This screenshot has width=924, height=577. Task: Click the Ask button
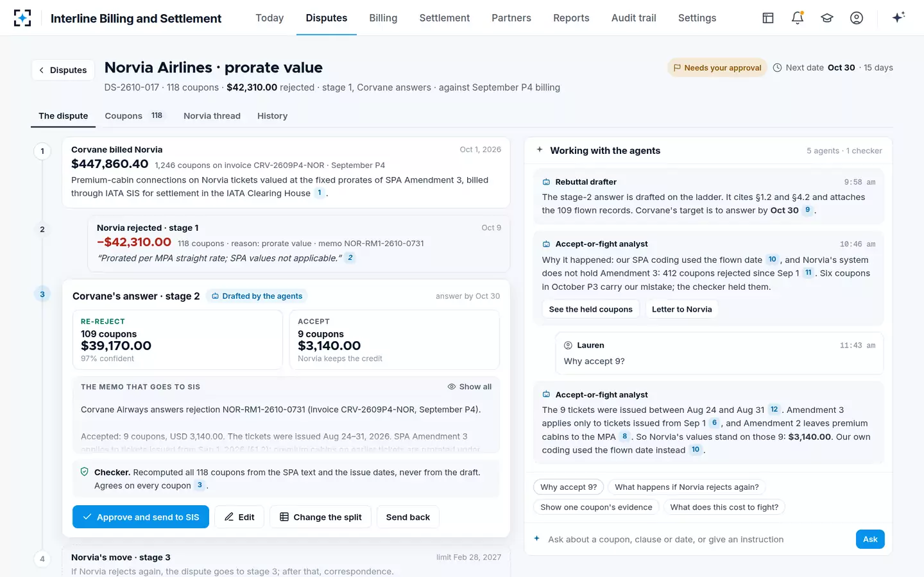[x=870, y=539]
